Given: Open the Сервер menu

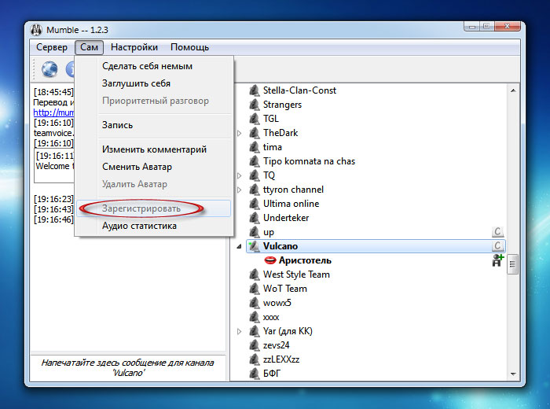Looking at the screenshot, I should [x=52, y=47].
